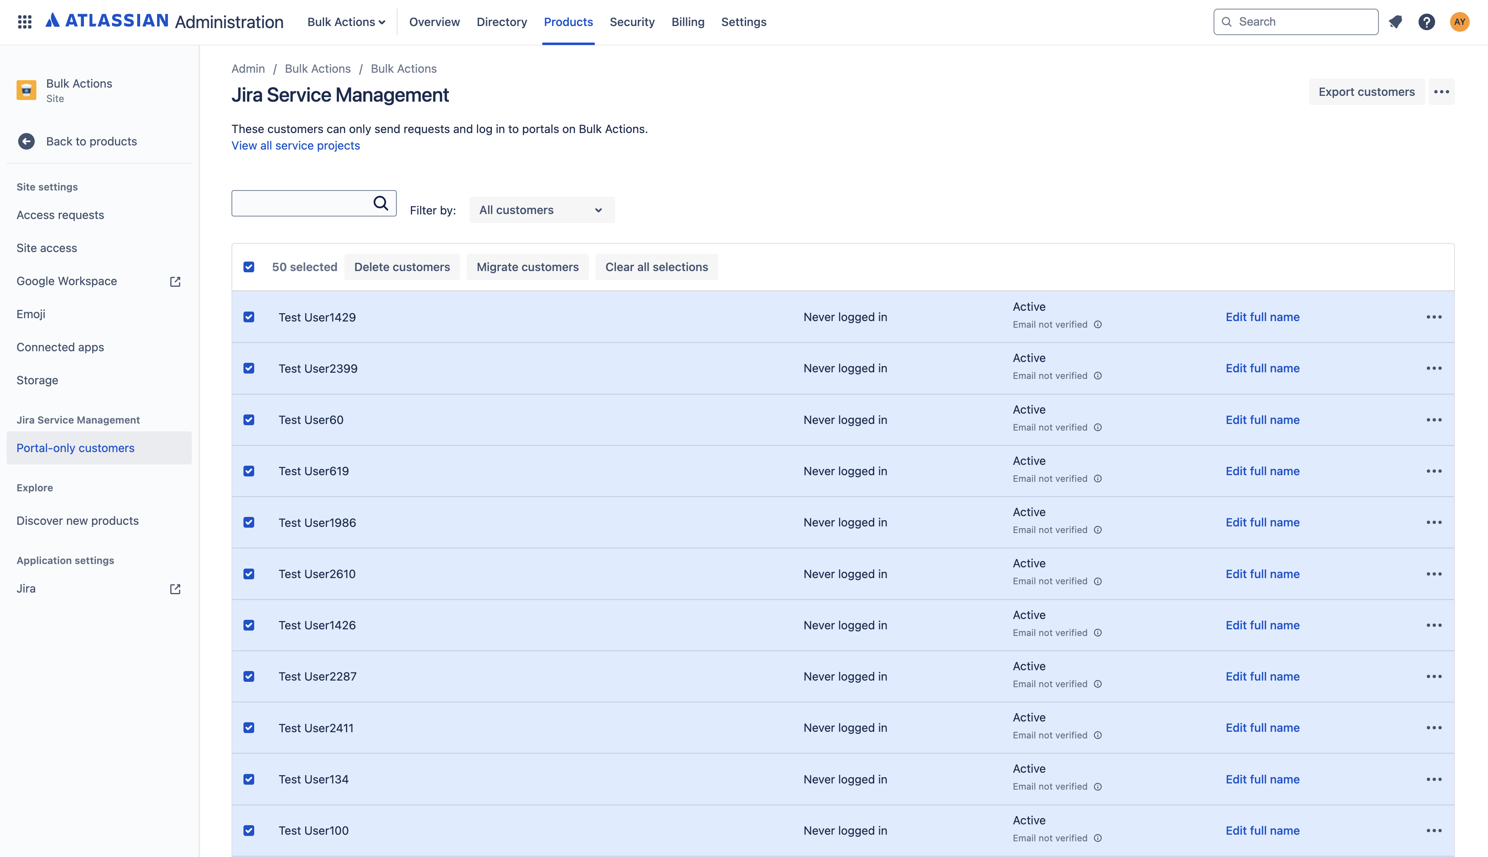Uncheck the select-all customers checkbox
Viewport: 1488px width, 857px height.
249,267
